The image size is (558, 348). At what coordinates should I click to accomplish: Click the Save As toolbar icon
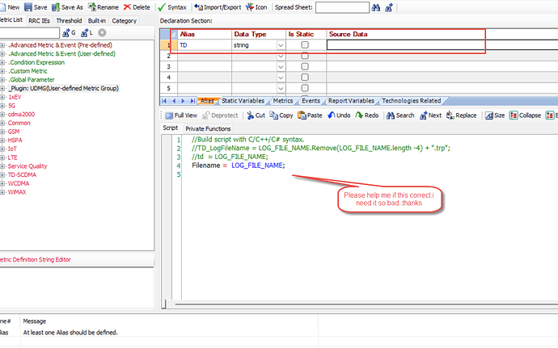click(56, 7)
